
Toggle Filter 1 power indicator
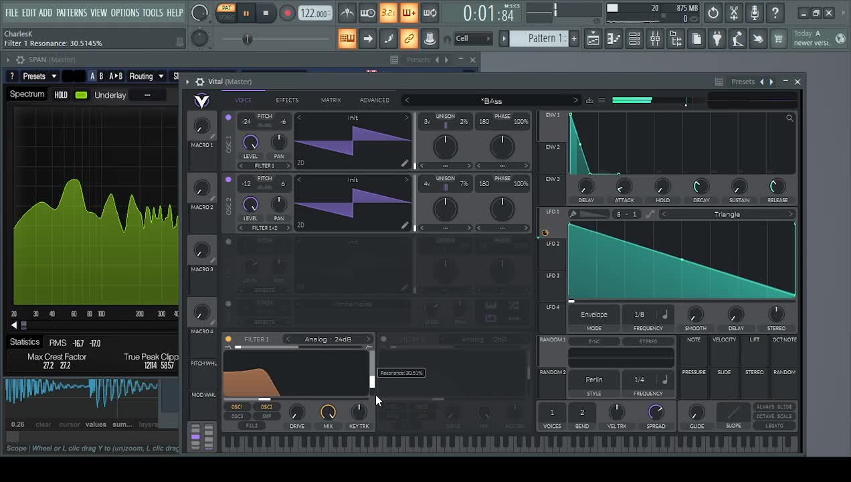[228, 339]
